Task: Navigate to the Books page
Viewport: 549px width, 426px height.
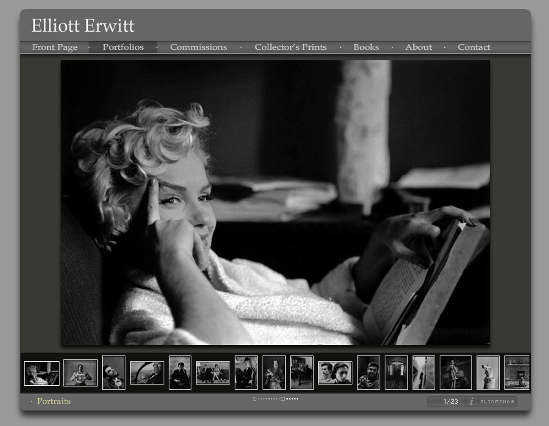Action: click(366, 47)
